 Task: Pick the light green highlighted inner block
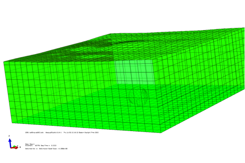pos(135,72)
